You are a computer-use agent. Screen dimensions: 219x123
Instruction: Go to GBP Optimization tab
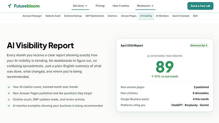click(95, 16)
